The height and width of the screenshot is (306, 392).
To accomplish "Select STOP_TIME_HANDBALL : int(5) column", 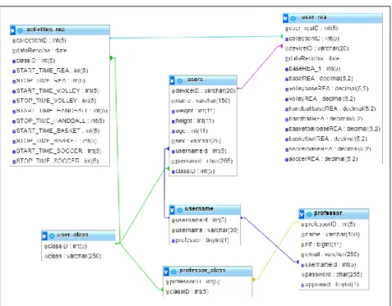I will click(58, 121).
